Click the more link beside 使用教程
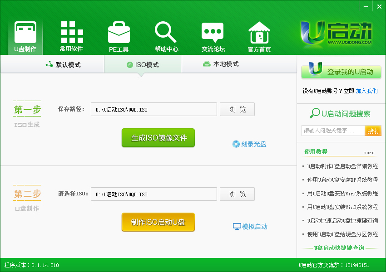 coord(369,153)
